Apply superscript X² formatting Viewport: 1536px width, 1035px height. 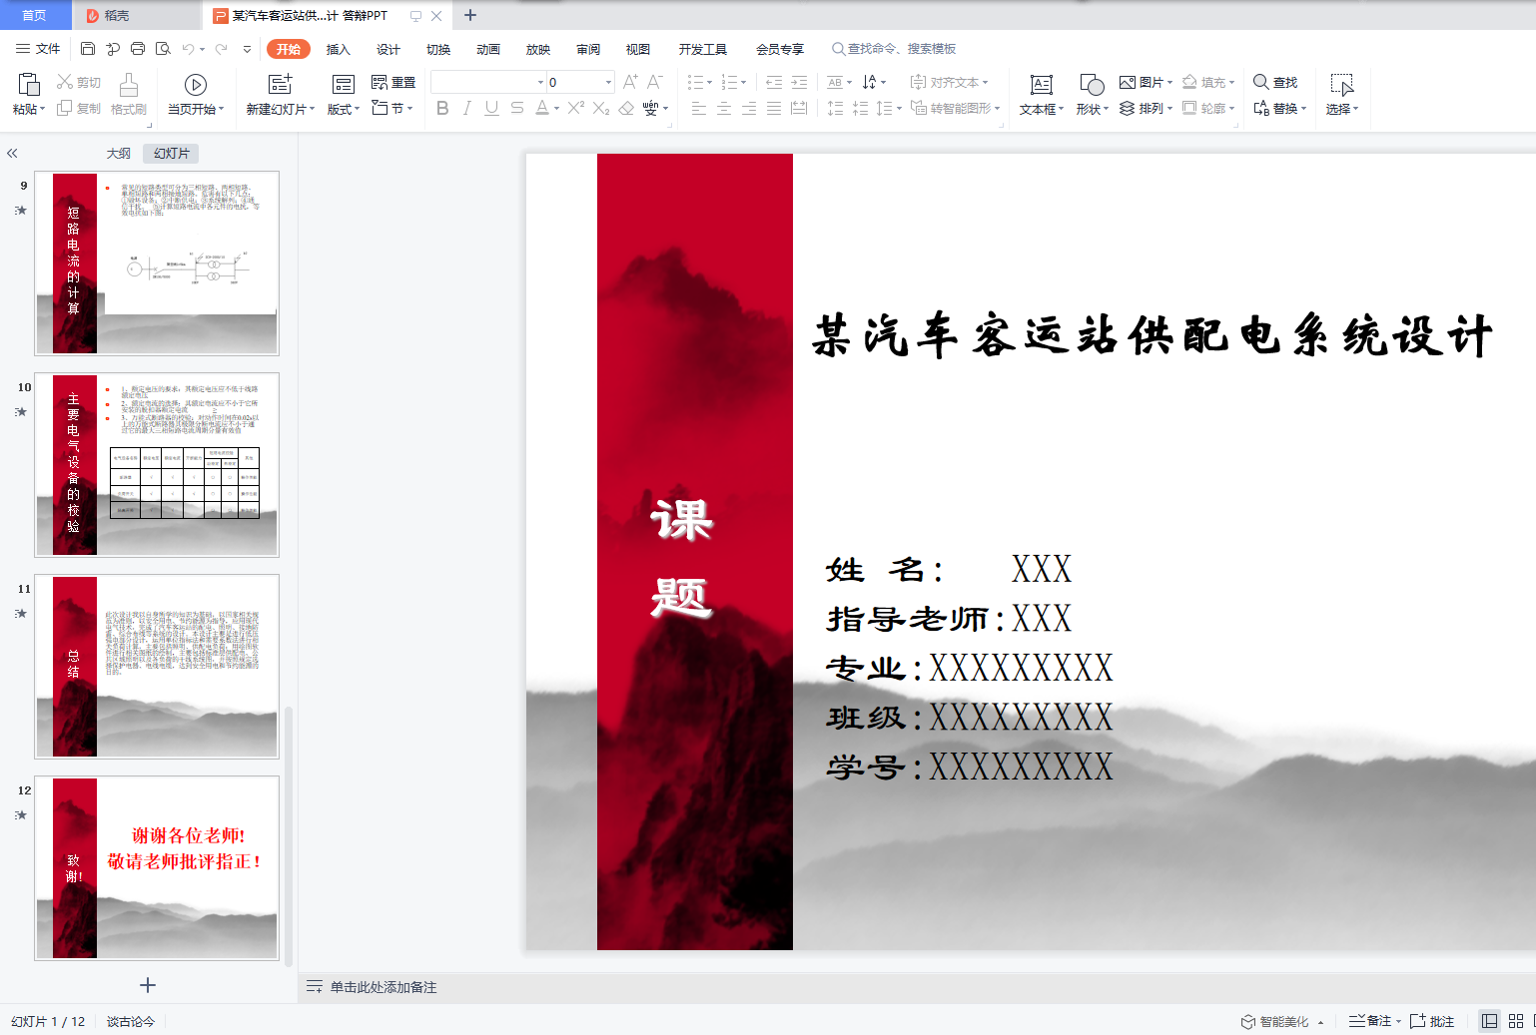click(x=576, y=108)
